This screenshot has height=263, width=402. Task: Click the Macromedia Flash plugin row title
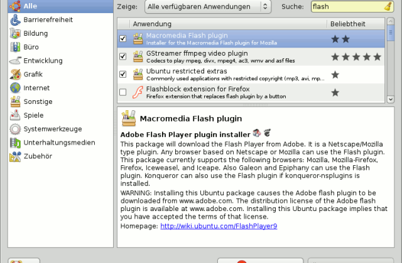pos(187,36)
